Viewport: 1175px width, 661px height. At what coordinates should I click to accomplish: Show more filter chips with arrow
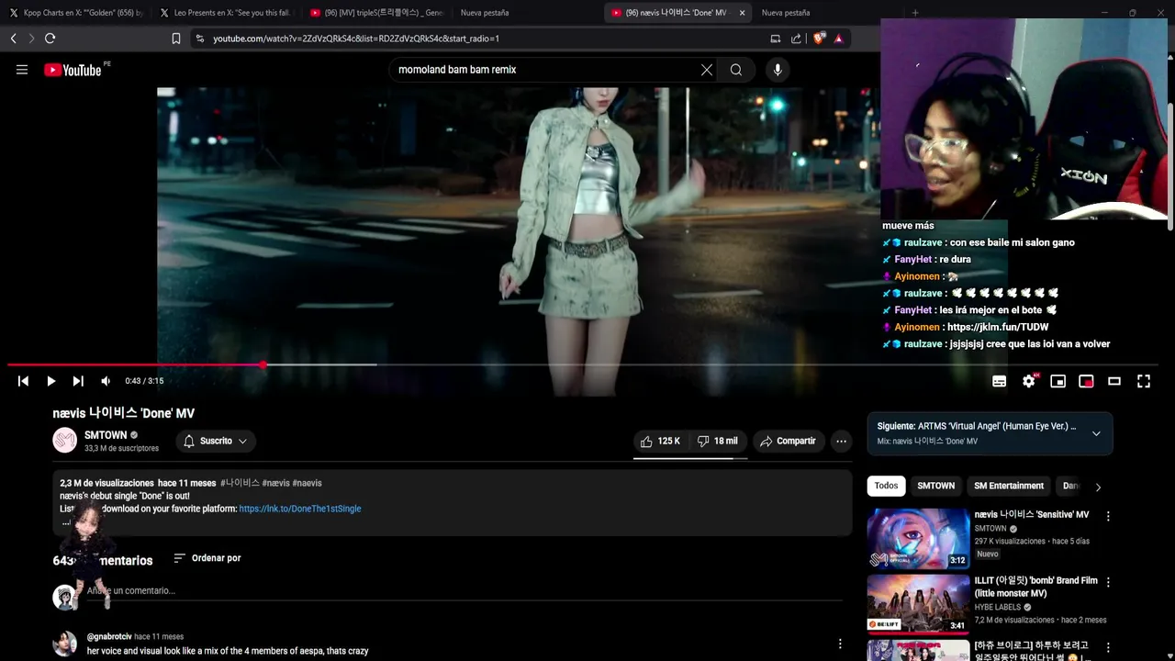pos(1098,487)
